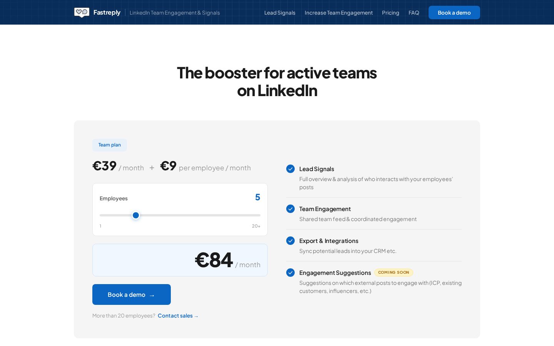Click the checkmark icon beside Export & Integrations
554x346 pixels.
(290, 241)
